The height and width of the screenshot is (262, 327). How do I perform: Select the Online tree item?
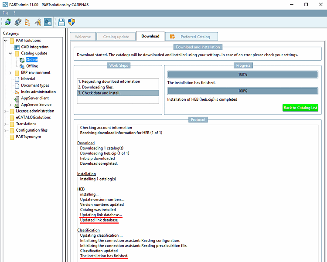tap(32, 60)
